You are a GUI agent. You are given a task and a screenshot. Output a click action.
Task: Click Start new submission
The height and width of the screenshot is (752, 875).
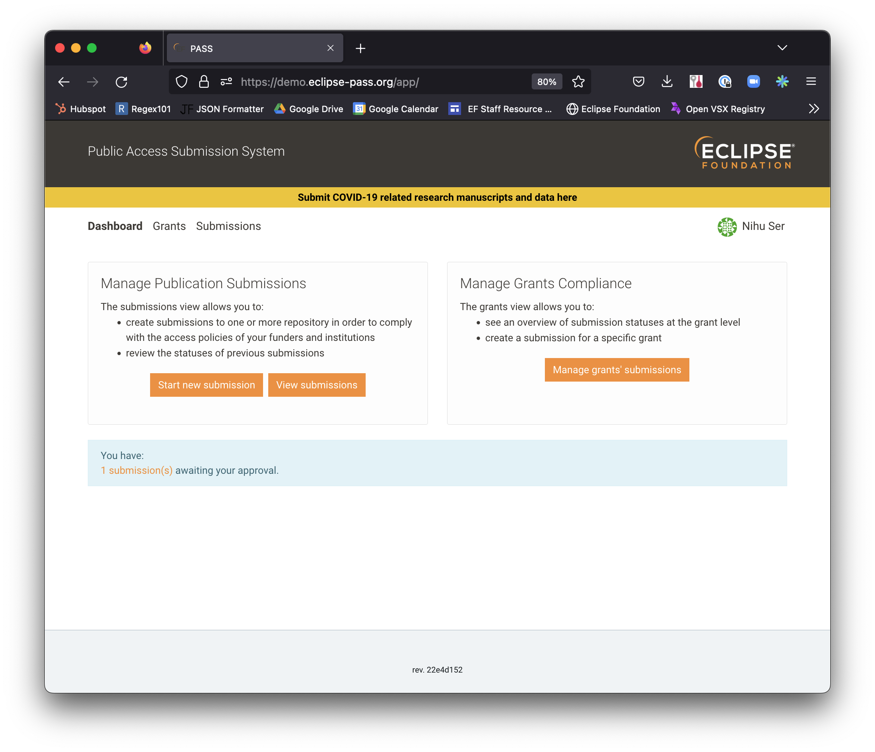[x=206, y=385]
